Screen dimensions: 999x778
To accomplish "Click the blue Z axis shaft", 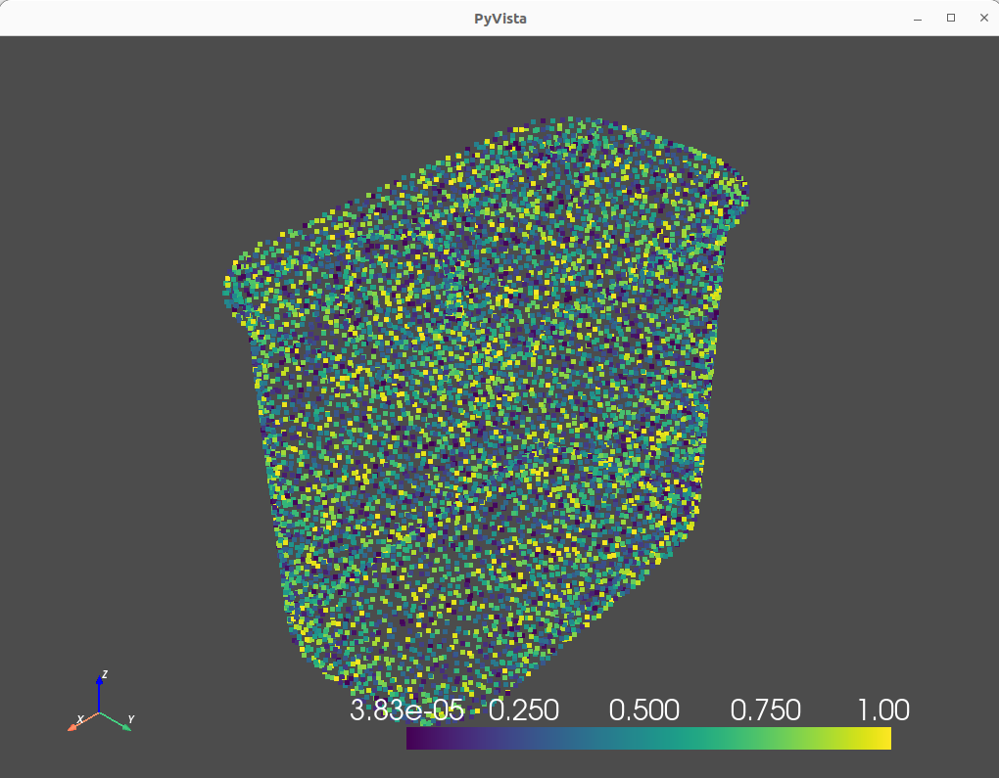I will pyautogui.click(x=99, y=698).
